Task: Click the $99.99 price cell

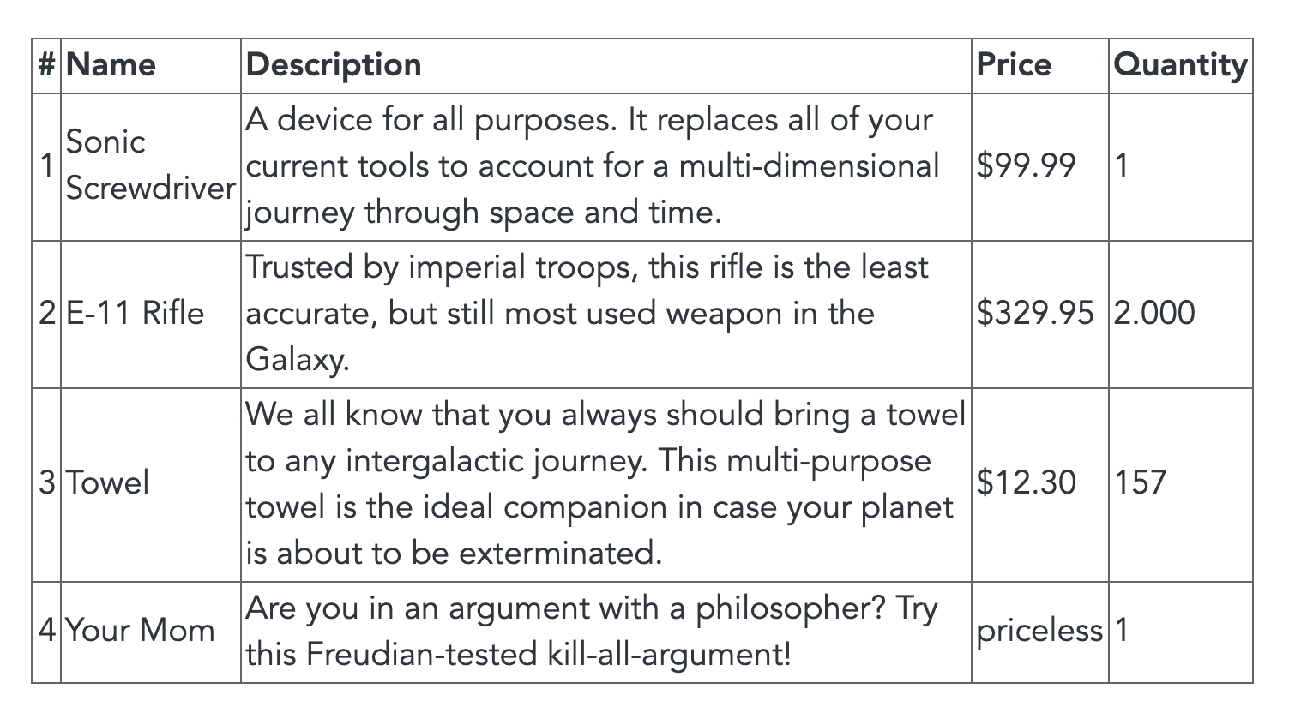Action: tap(1026, 165)
